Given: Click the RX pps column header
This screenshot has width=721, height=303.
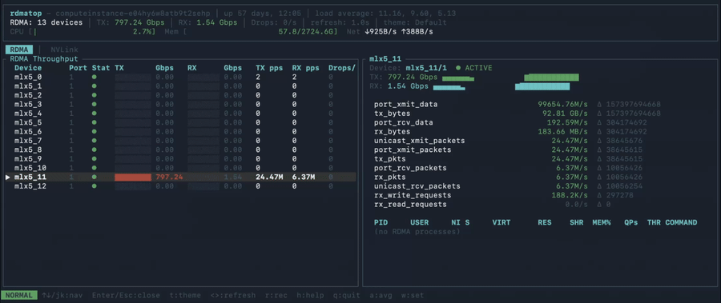Looking at the screenshot, I should (x=306, y=68).
